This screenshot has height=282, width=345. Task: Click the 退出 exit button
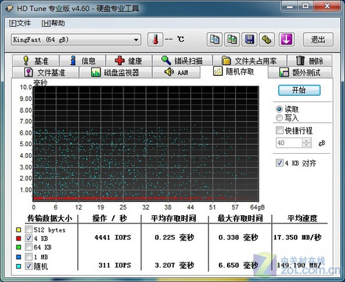[x=318, y=39]
